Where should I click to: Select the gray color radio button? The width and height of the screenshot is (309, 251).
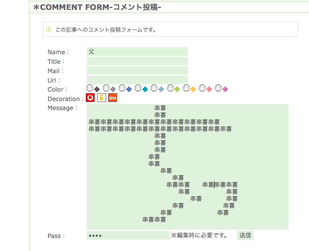click(x=106, y=89)
